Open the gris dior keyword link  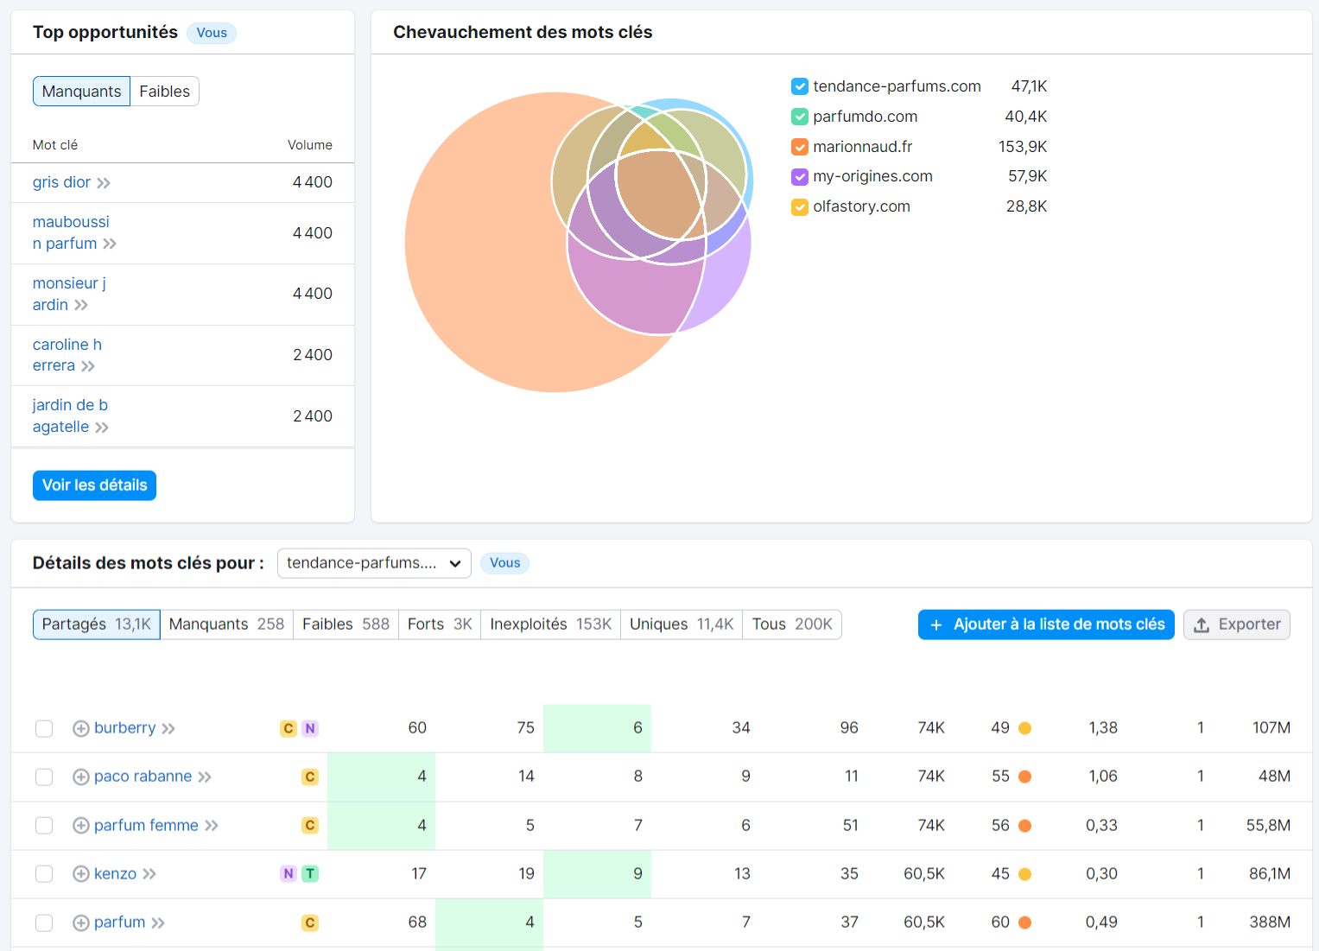61,182
